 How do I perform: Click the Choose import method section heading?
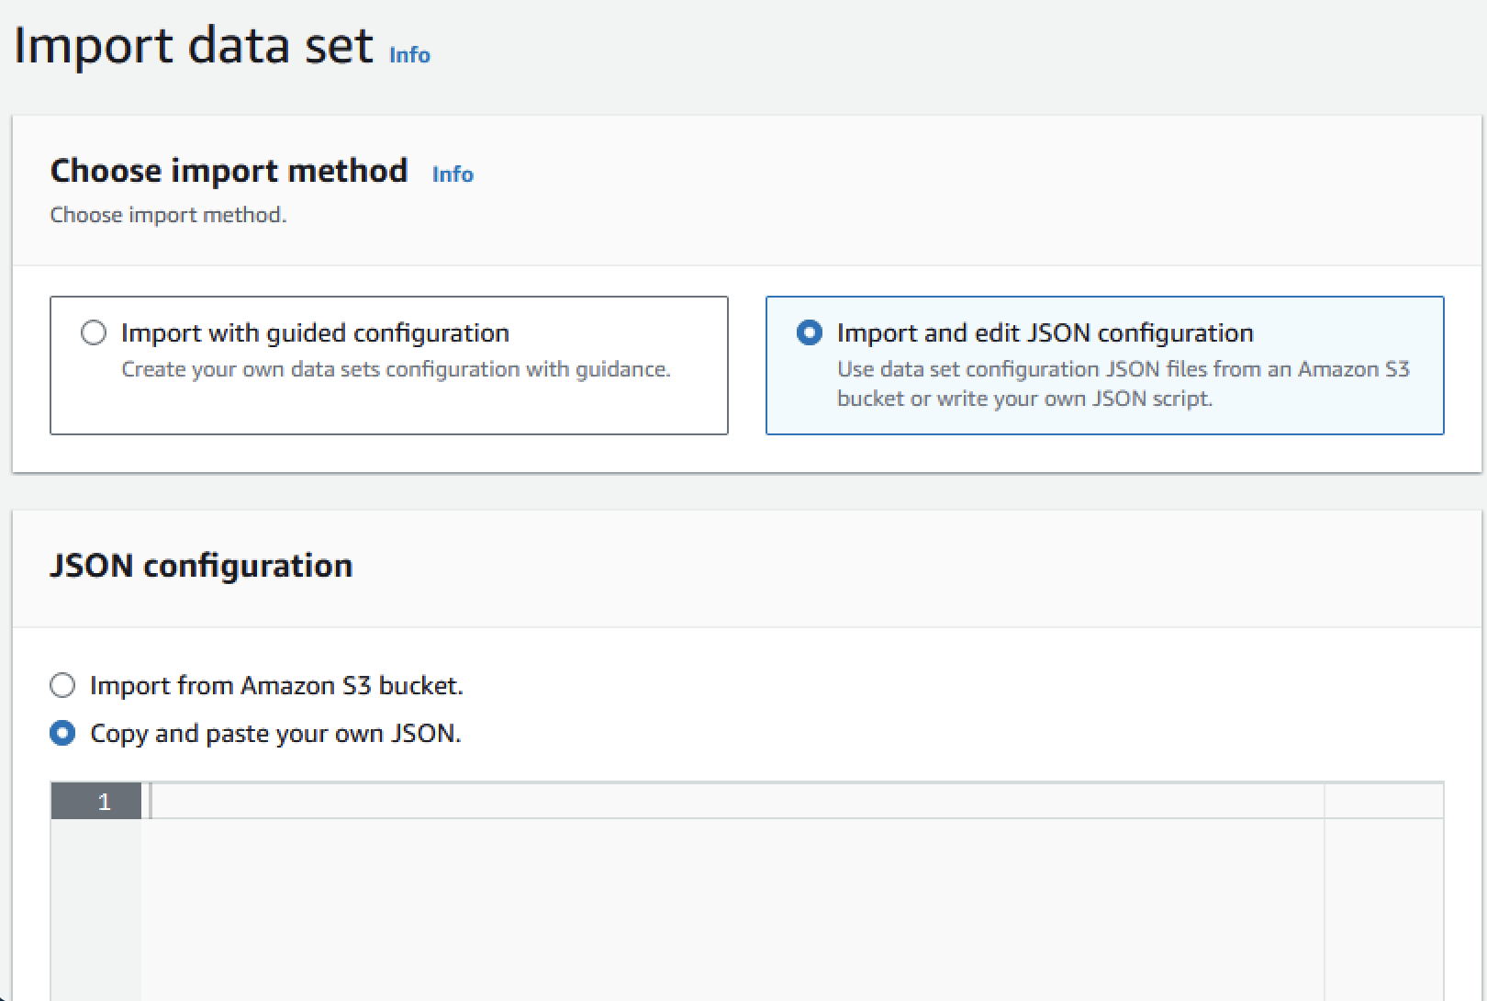(229, 171)
